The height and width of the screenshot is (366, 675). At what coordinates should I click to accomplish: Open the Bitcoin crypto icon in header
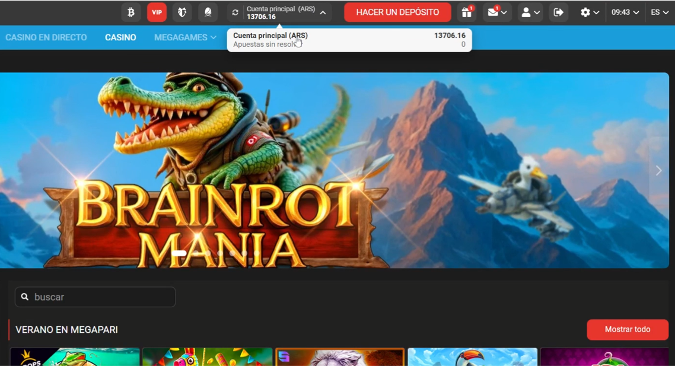(131, 12)
